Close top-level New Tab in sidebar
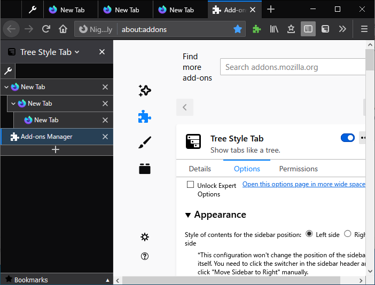 pyautogui.click(x=105, y=87)
